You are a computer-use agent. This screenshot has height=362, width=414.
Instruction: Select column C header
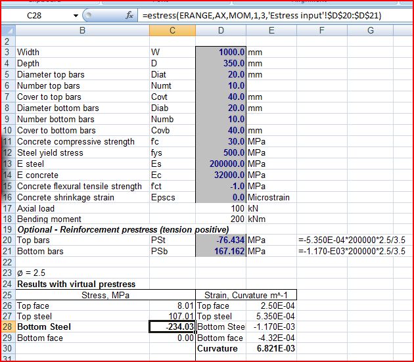tap(172, 30)
